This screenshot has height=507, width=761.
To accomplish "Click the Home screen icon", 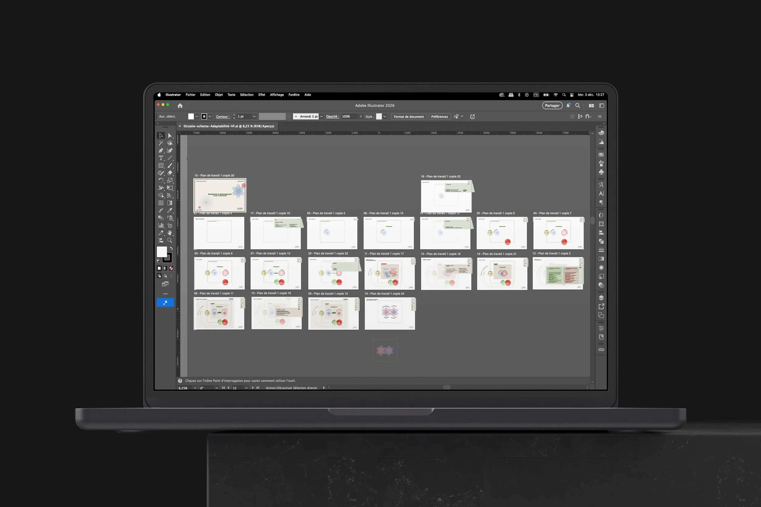I will (180, 106).
